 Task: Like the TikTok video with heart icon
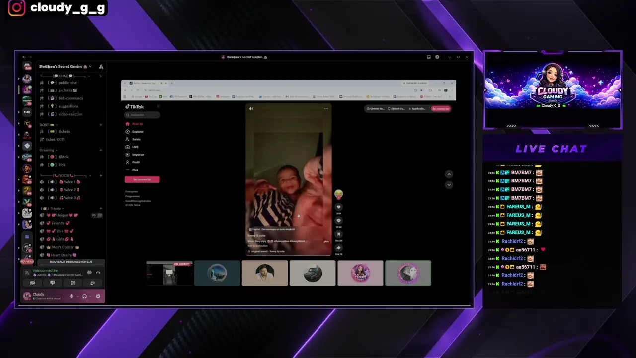coord(338,207)
